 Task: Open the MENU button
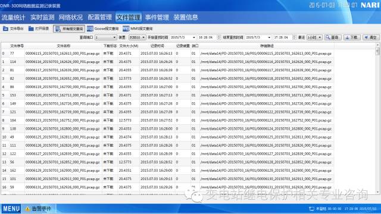pyautogui.click(x=11, y=209)
